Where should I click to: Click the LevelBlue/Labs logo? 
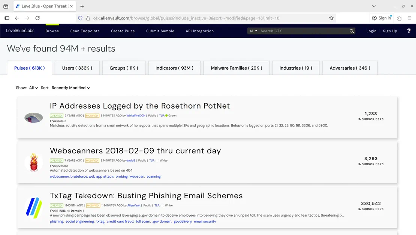20,31
